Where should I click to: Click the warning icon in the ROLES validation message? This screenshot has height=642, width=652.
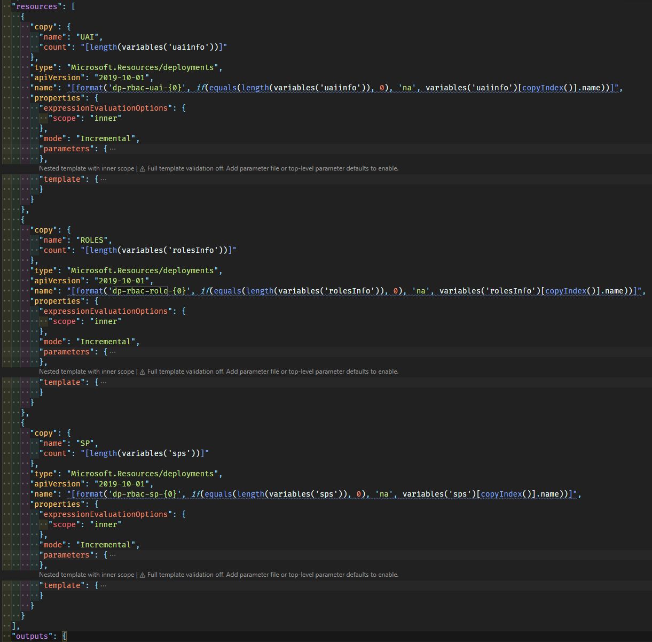[142, 371]
